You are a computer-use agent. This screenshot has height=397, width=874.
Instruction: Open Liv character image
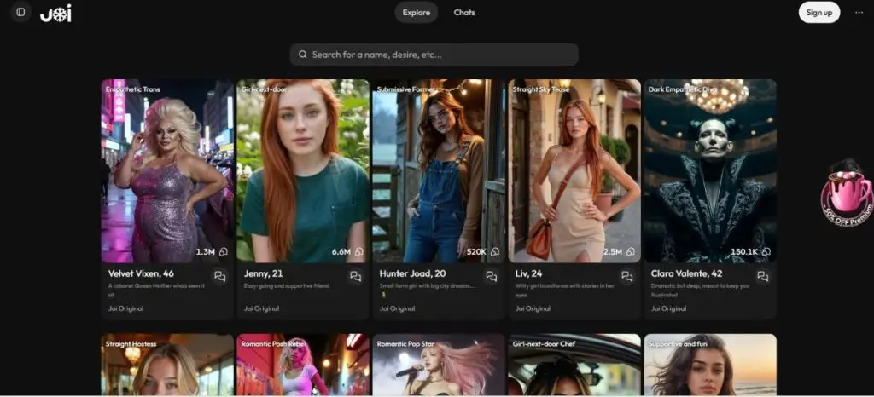pos(574,170)
